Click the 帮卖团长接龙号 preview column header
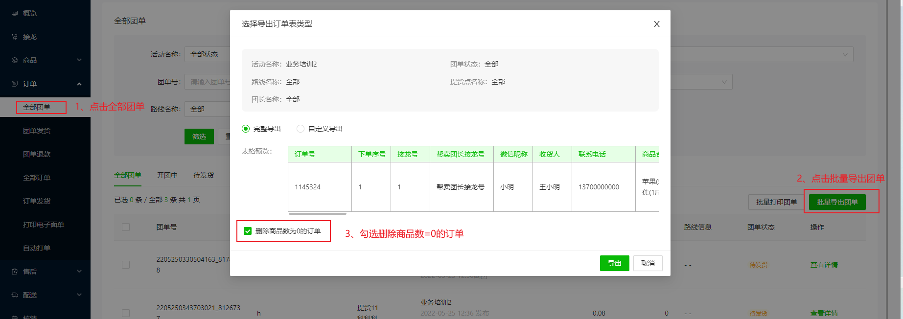This screenshot has height=319, width=903. click(462, 154)
